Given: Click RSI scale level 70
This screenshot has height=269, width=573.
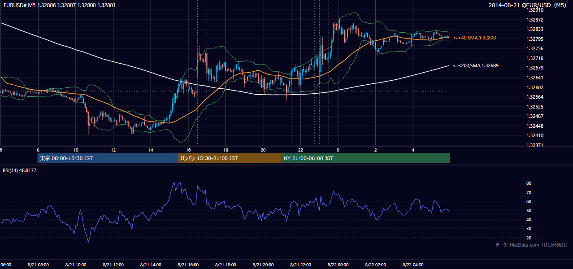Looking at the screenshot, I should [x=529, y=192].
